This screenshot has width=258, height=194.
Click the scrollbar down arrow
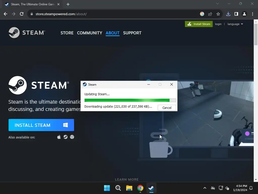256,180
